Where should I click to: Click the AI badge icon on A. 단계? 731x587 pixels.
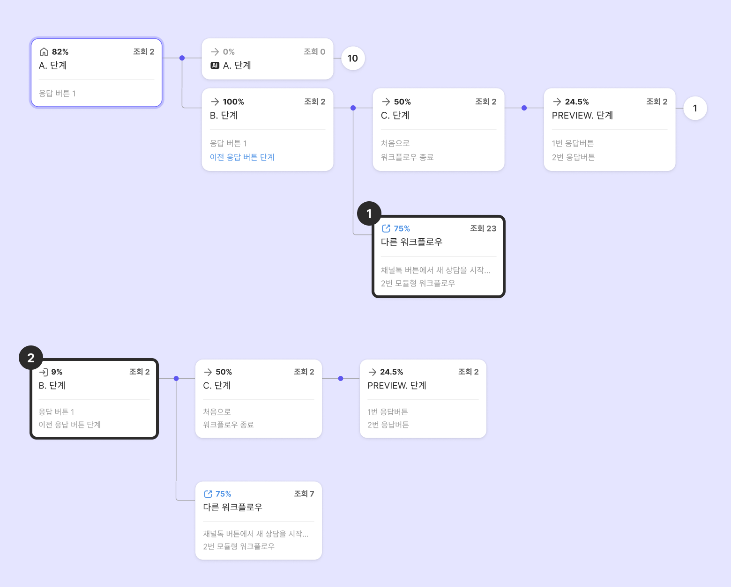point(215,66)
